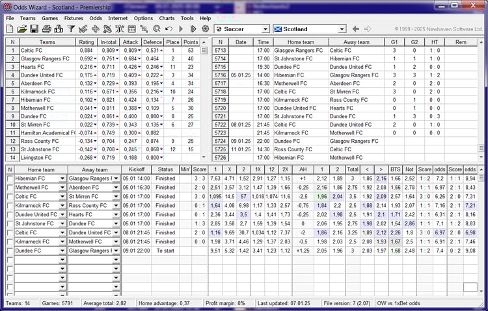Screen dimensions: 488x311
Task: Click the checkmark edit toolbar icon
Action: [83, 29]
